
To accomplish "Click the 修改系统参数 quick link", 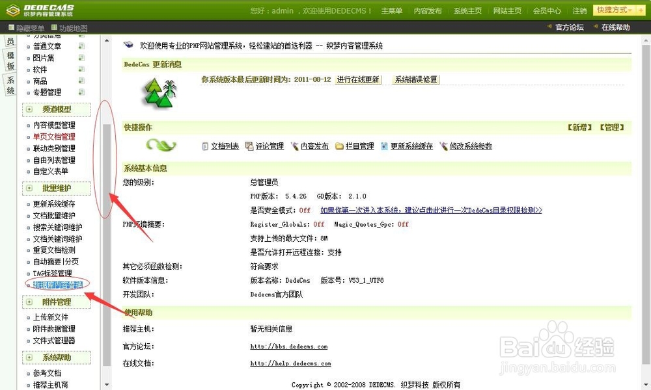I will click(x=471, y=146).
